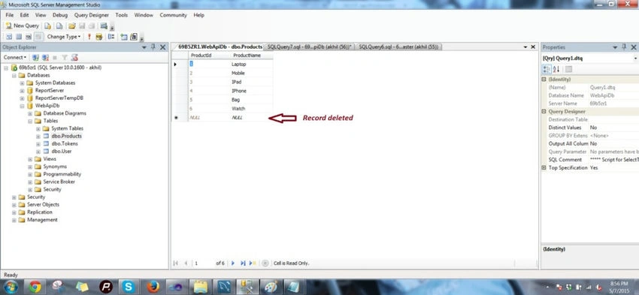The height and width of the screenshot is (295, 639).
Task: Expand the Database Diagrams node
Action: (30, 113)
